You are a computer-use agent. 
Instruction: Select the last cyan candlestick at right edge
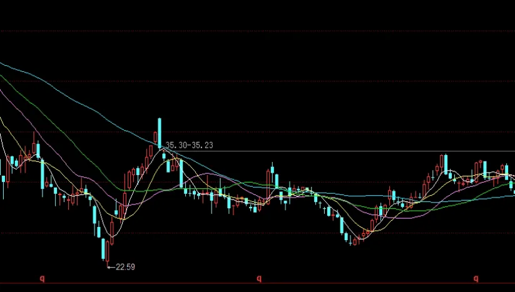click(x=511, y=184)
